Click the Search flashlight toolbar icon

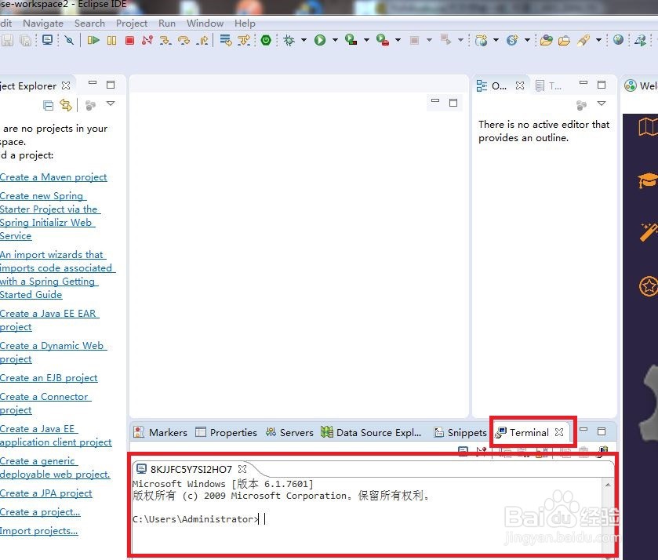click(583, 40)
